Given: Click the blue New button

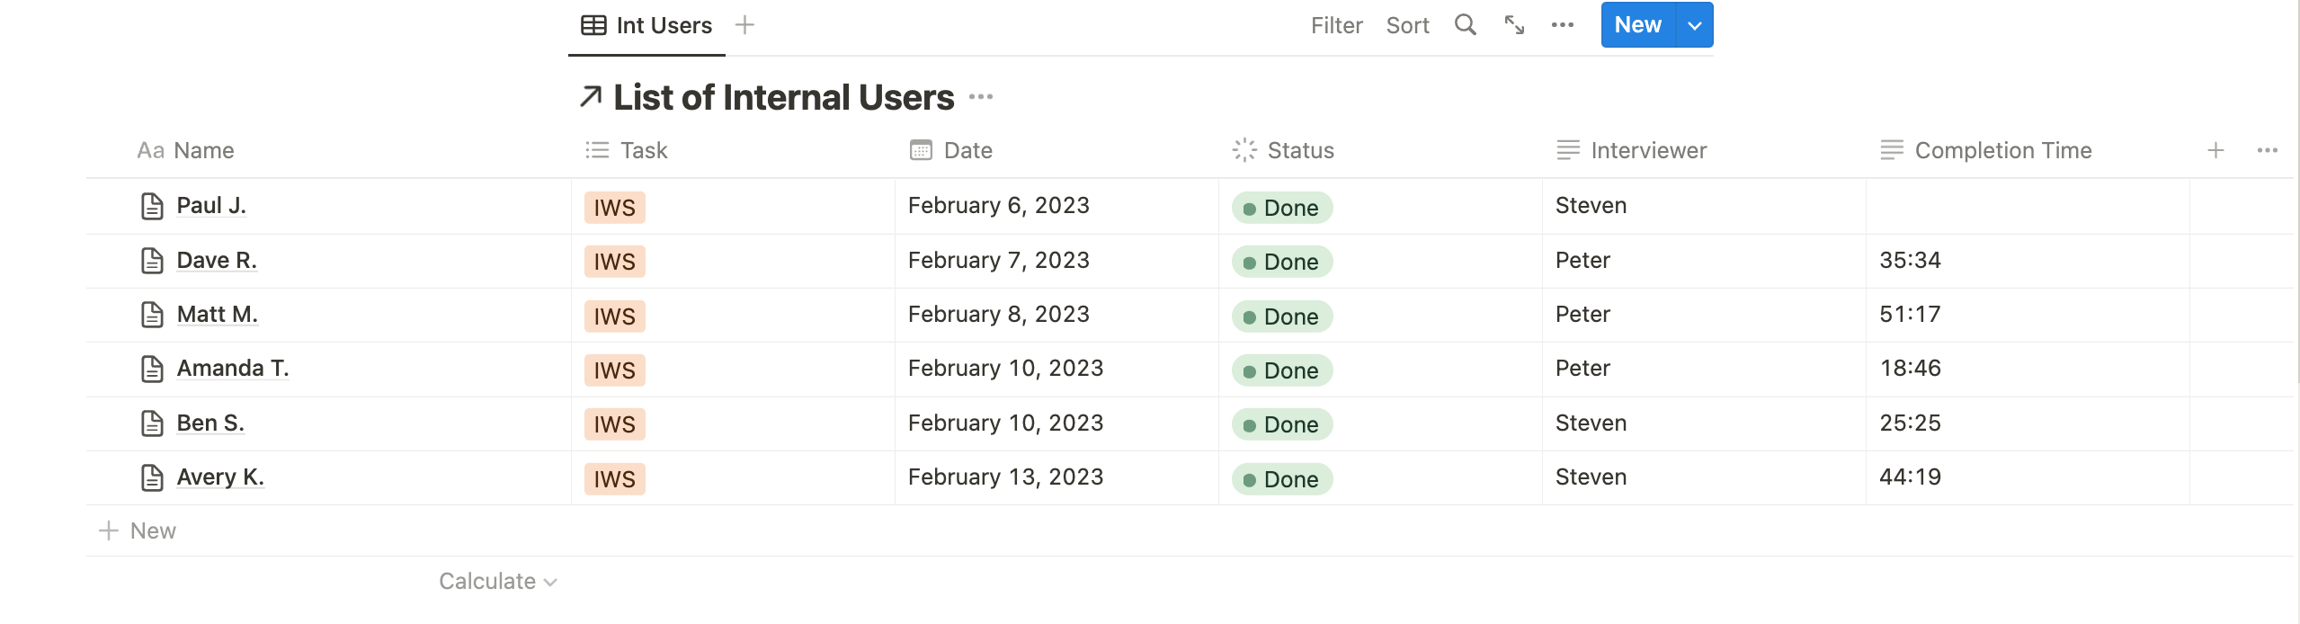Looking at the screenshot, I should pyautogui.click(x=1639, y=25).
